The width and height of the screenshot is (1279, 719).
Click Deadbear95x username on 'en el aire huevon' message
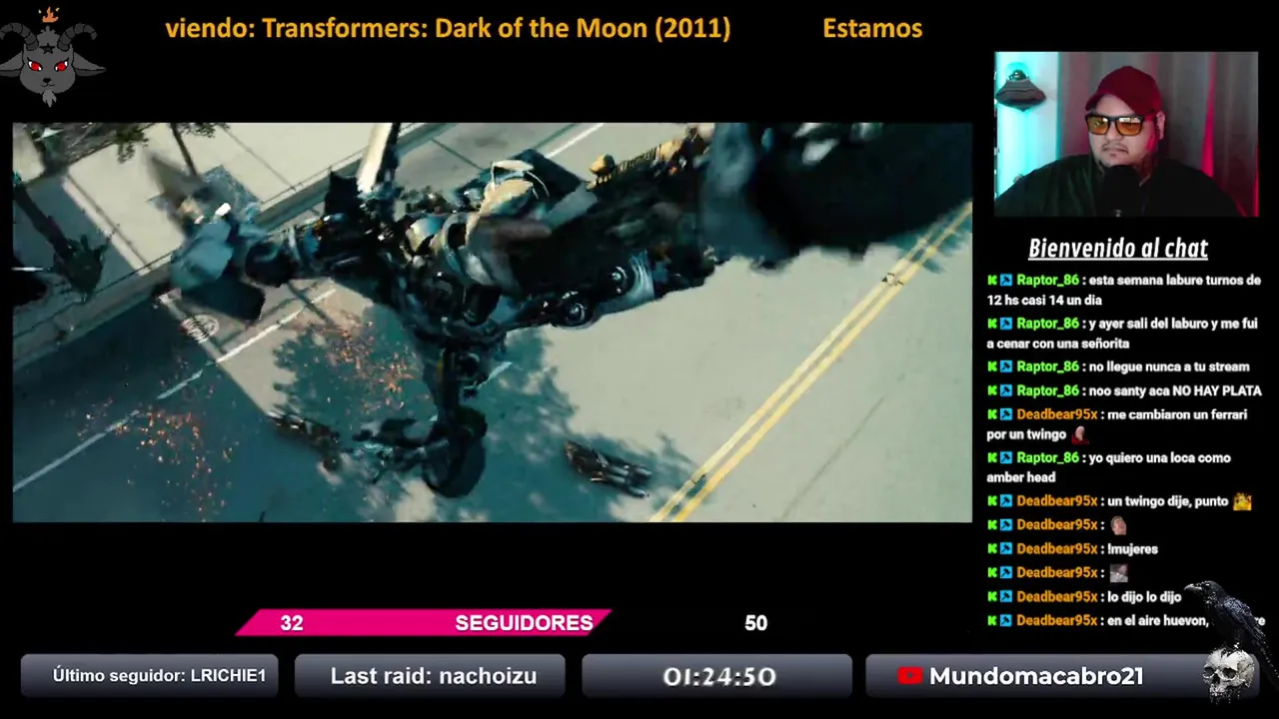pos(1057,620)
